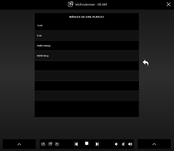Raise the volume with the loud speaker icon

[x=130, y=144]
